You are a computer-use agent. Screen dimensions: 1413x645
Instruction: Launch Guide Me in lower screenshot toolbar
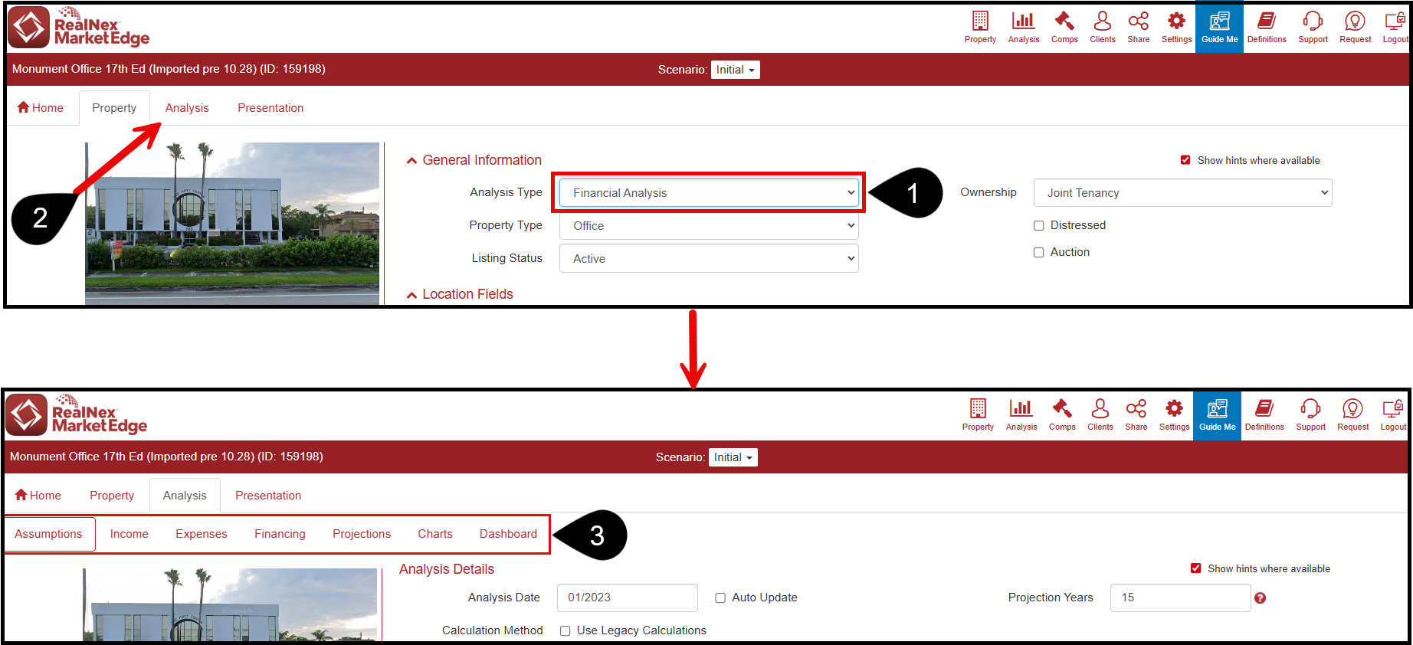point(1217,414)
